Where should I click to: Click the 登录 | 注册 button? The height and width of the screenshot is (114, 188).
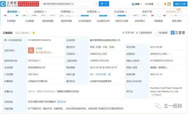[180, 4]
